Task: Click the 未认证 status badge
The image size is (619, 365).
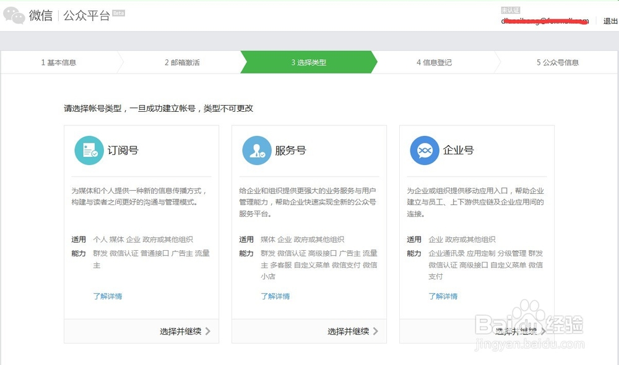Action: pos(510,9)
